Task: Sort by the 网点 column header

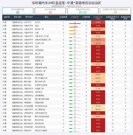Action: pos(46,17)
